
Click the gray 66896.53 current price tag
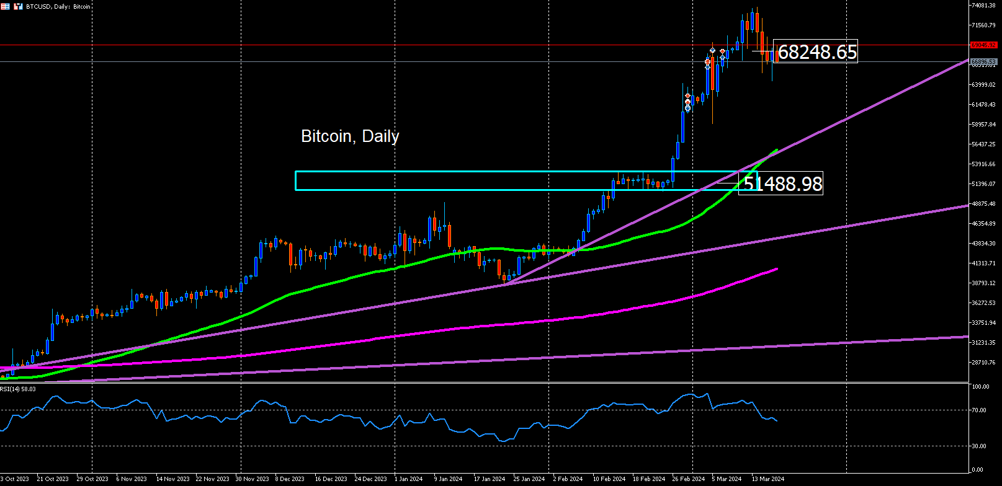pyautogui.click(x=983, y=61)
